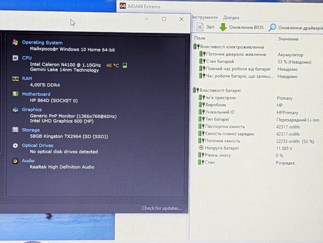Image resolution: width=323 pixels, height=243 pixels.
Task: Click the RAM module icon
Action: [x=15, y=79]
